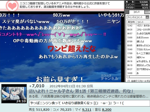
Task: Click the ニコニコチャンネル watermark logo
Action: pyautogui.click(x=109, y=77)
